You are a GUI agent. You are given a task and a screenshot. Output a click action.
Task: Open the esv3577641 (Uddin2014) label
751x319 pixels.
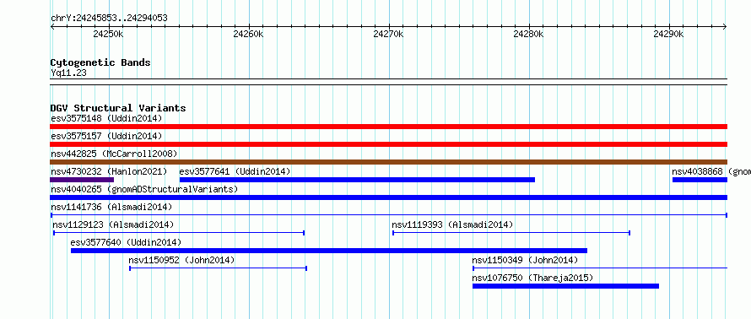tap(235, 171)
